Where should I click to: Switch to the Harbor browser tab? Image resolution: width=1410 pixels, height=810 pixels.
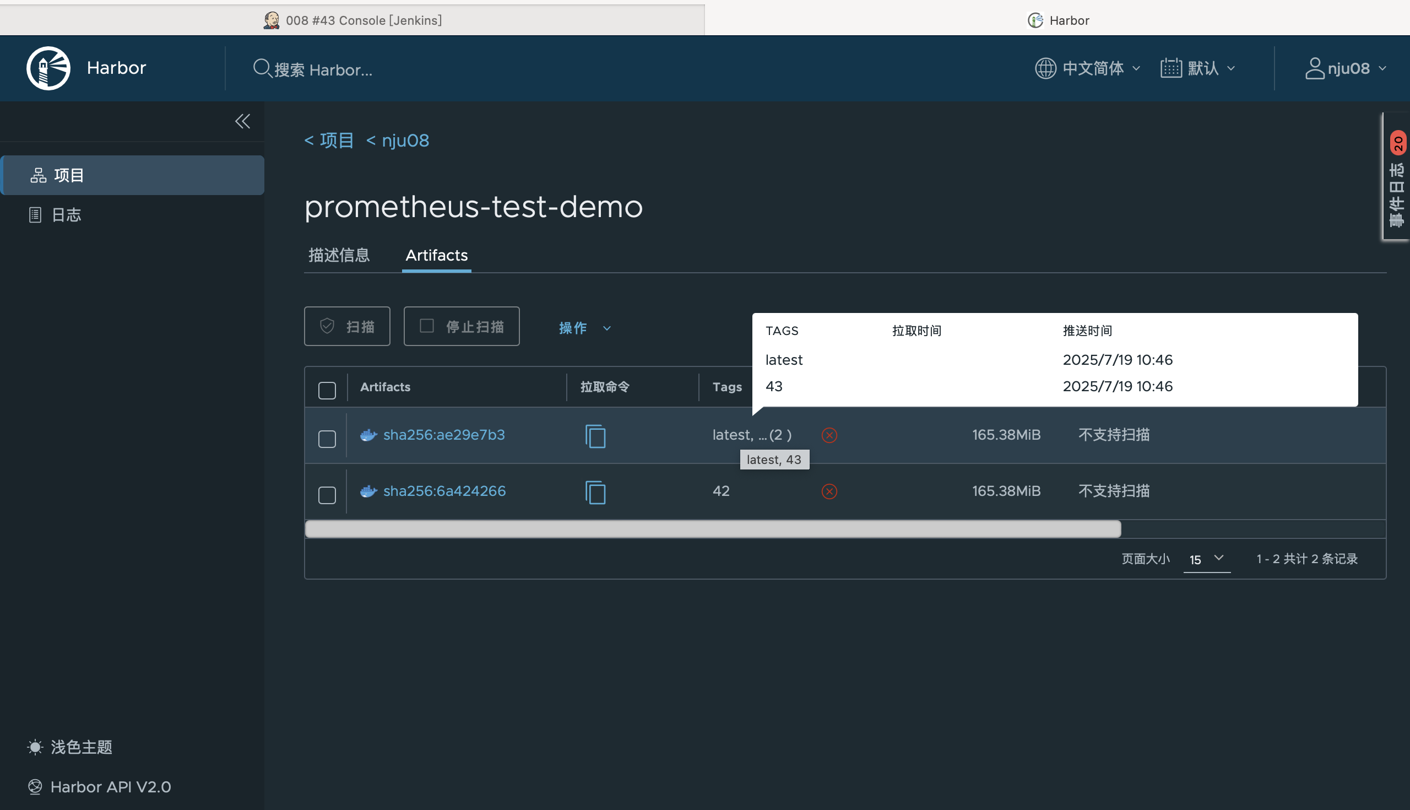1057,20
